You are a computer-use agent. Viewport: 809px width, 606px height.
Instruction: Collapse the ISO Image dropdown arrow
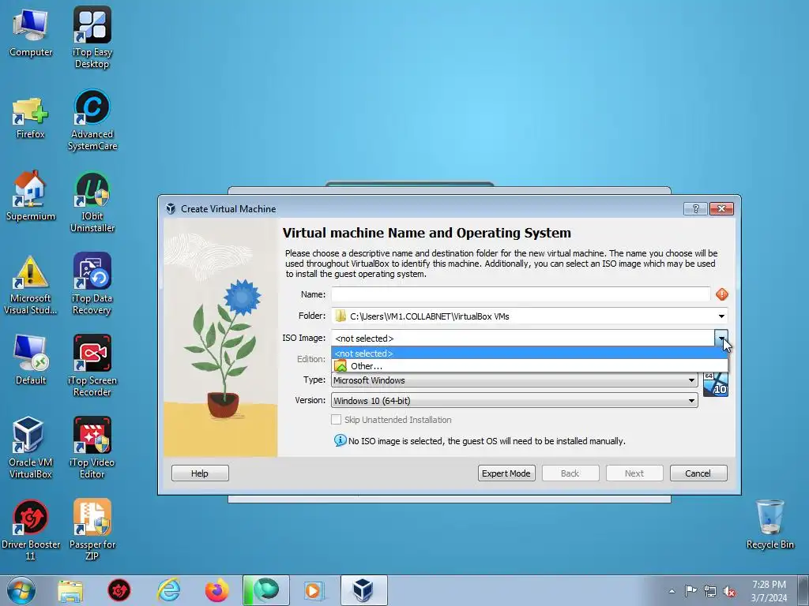coord(721,338)
